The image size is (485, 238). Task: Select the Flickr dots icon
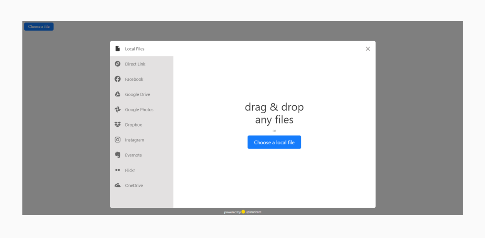pos(118,170)
